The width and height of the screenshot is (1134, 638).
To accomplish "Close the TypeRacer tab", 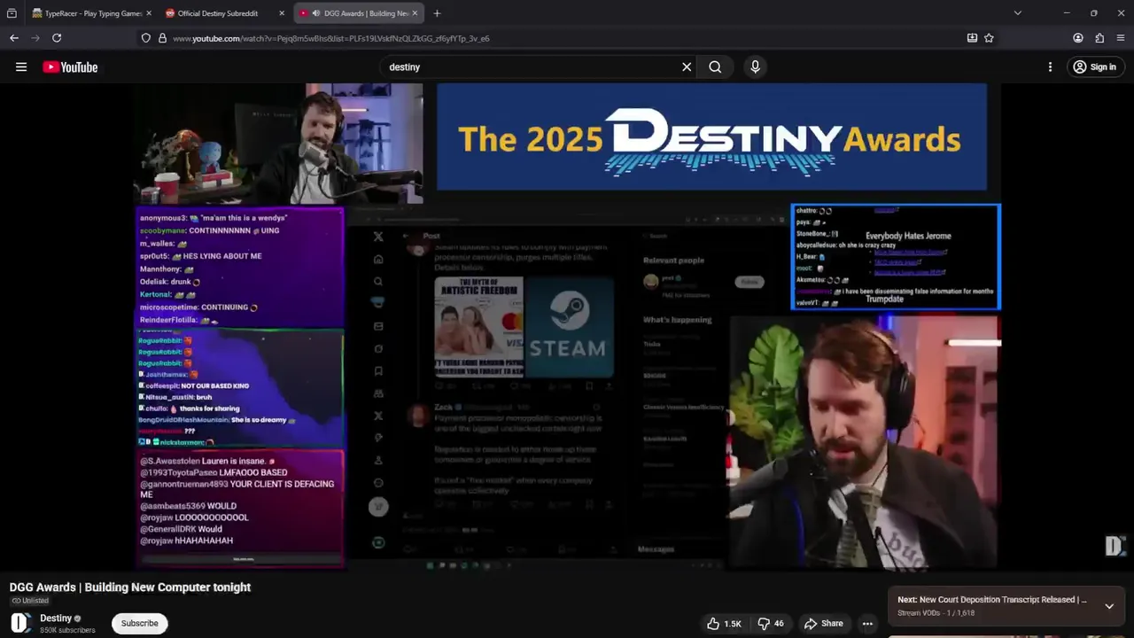I will 148,13.
